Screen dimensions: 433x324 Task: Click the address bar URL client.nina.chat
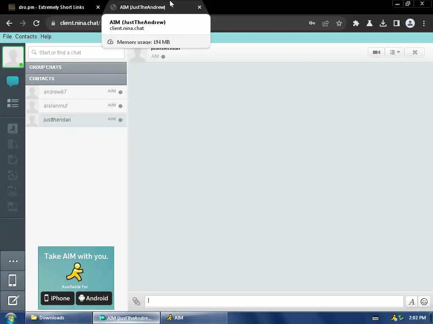pyautogui.click(x=79, y=23)
